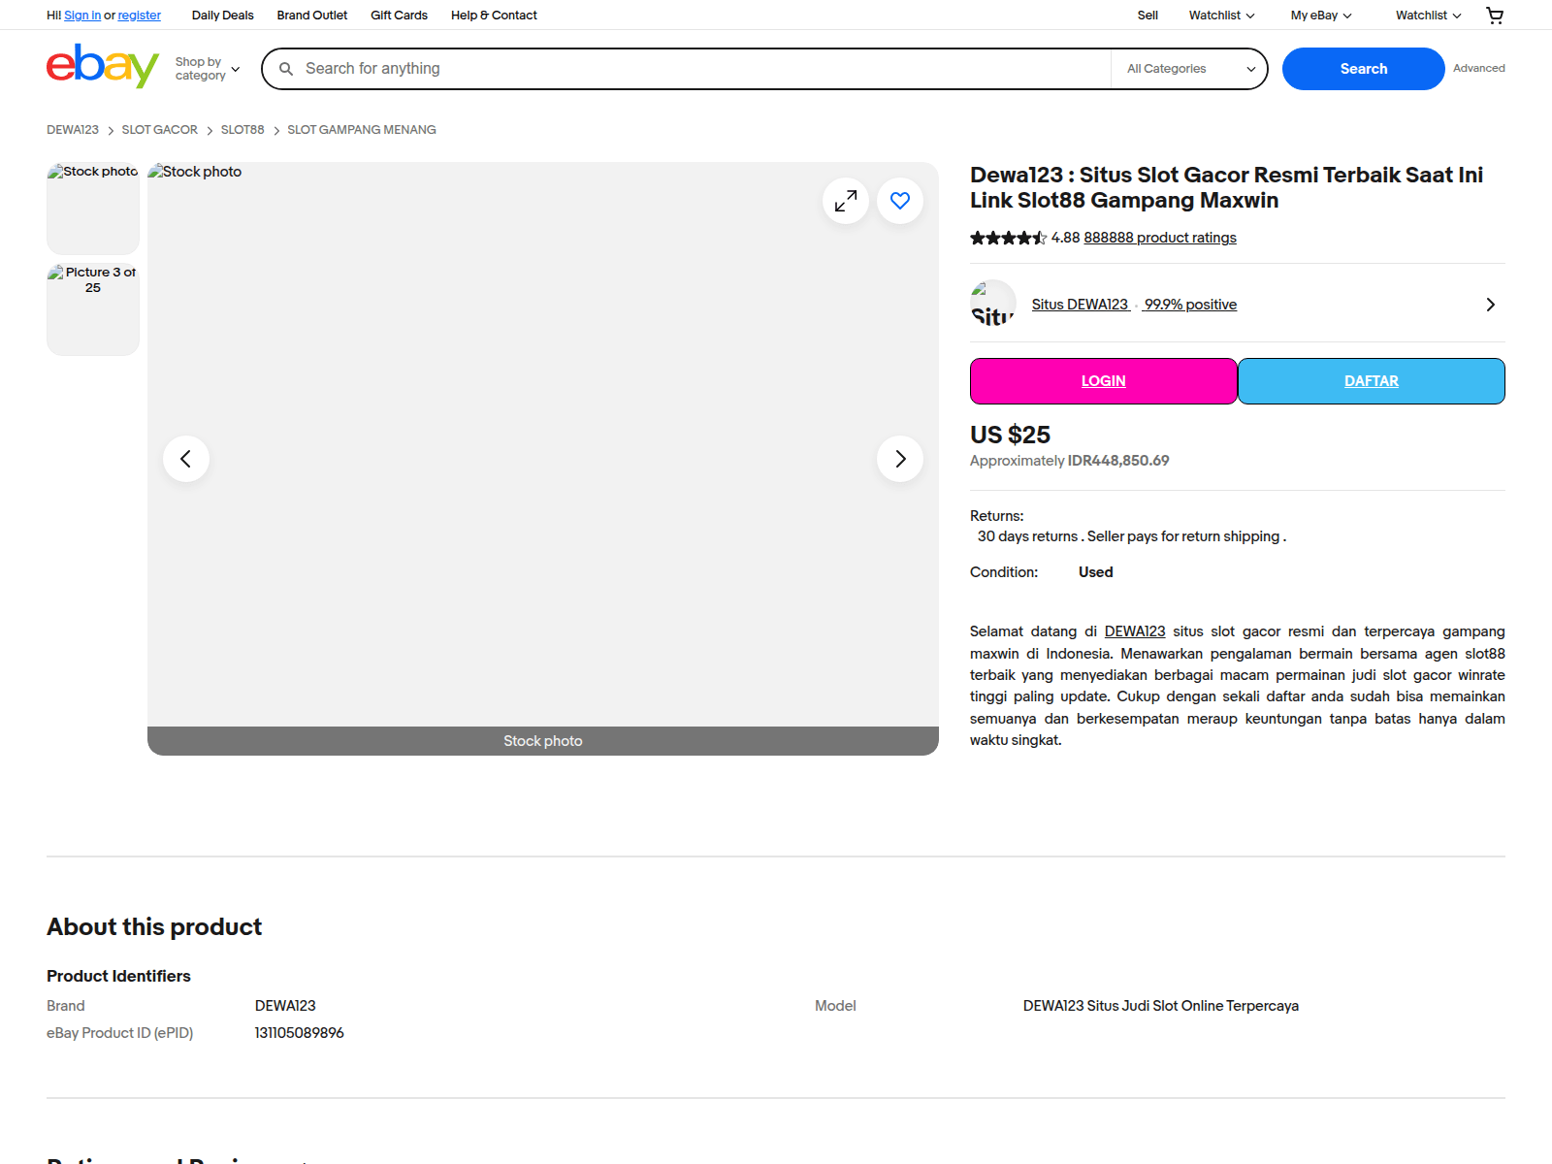Open the All Categories dropdown
Viewport: 1552px width, 1164px height.
pyautogui.click(x=1189, y=69)
